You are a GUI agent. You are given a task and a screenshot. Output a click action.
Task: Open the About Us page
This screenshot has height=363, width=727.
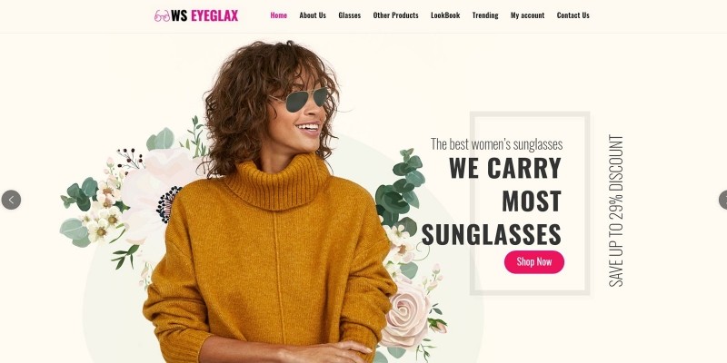(313, 15)
